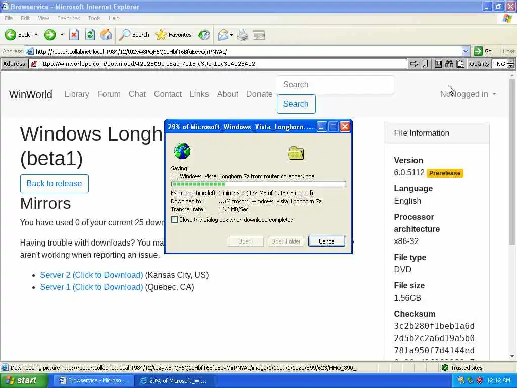Click the WinWorld Search button
This screenshot has height=388, width=517.
pos(296,104)
